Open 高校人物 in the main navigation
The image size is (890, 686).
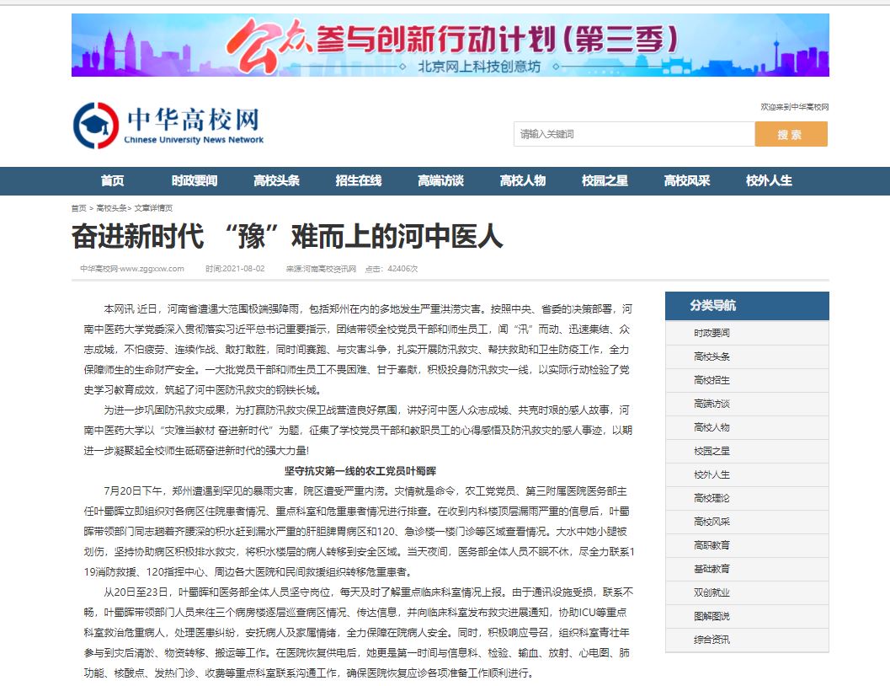[x=522, y=181]
